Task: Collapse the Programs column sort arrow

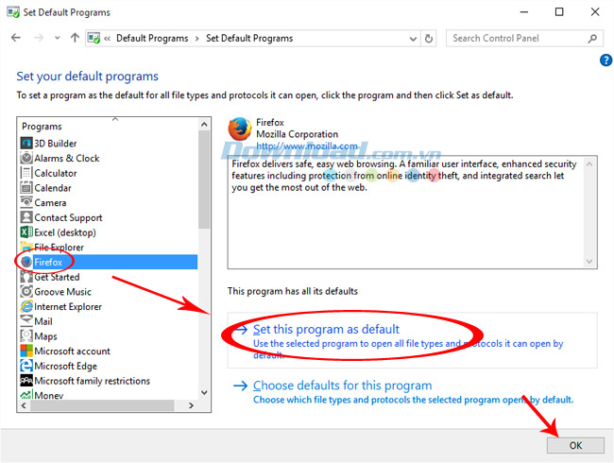Action: [x=115, y=119]
